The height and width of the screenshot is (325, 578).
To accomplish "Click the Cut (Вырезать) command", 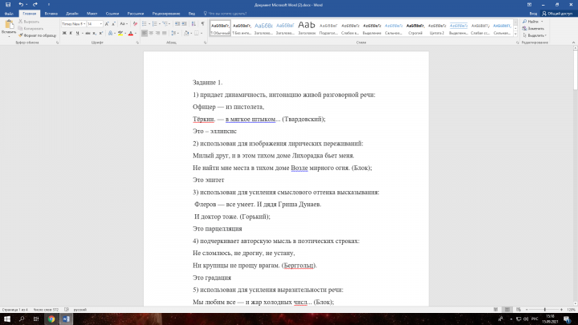I will click(x=29, y=22).
